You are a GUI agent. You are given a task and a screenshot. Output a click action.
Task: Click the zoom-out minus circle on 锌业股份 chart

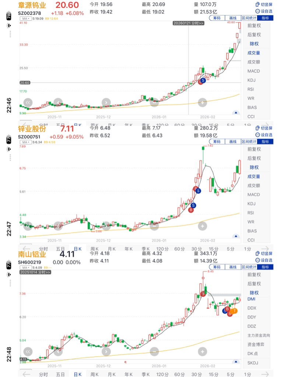point(154,226)
